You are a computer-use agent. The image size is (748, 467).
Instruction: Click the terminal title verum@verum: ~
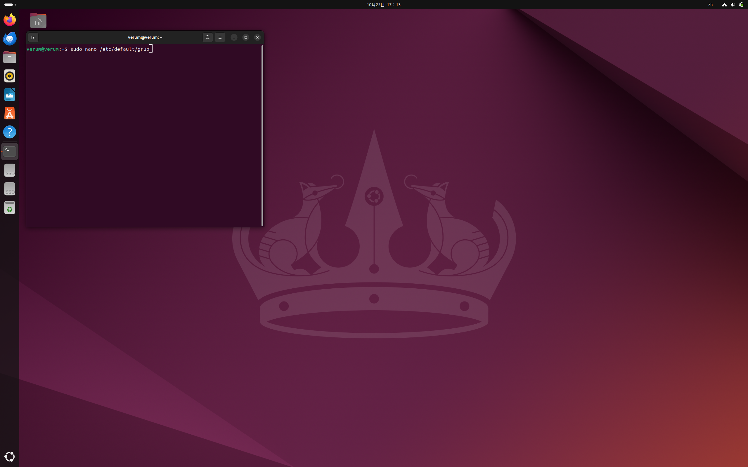pos(145,37)
